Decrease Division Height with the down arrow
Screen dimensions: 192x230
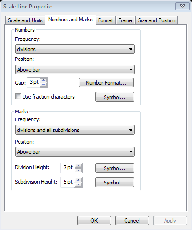click(x=79, y=170)
